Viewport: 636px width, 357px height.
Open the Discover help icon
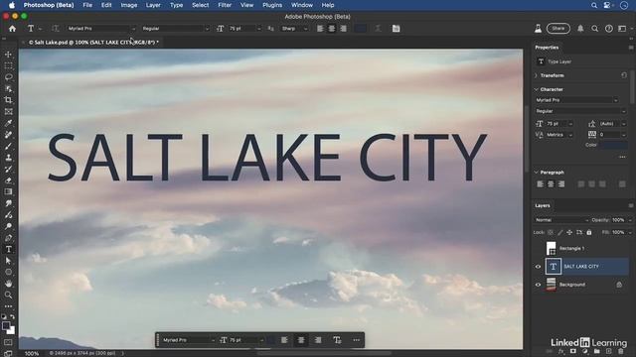[x=609, y=29]
